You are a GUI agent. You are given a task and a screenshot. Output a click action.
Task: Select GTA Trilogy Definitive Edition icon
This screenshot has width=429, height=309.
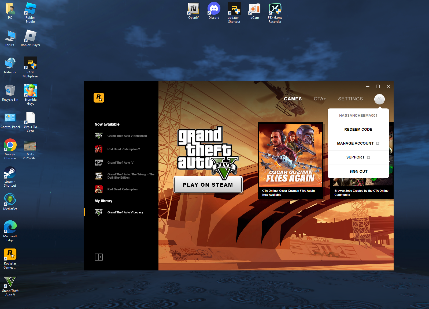(x=99, y=176)
